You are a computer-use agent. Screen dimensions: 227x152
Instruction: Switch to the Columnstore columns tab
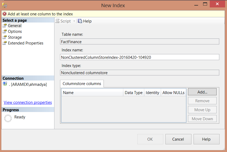click(x=82, y=84)
